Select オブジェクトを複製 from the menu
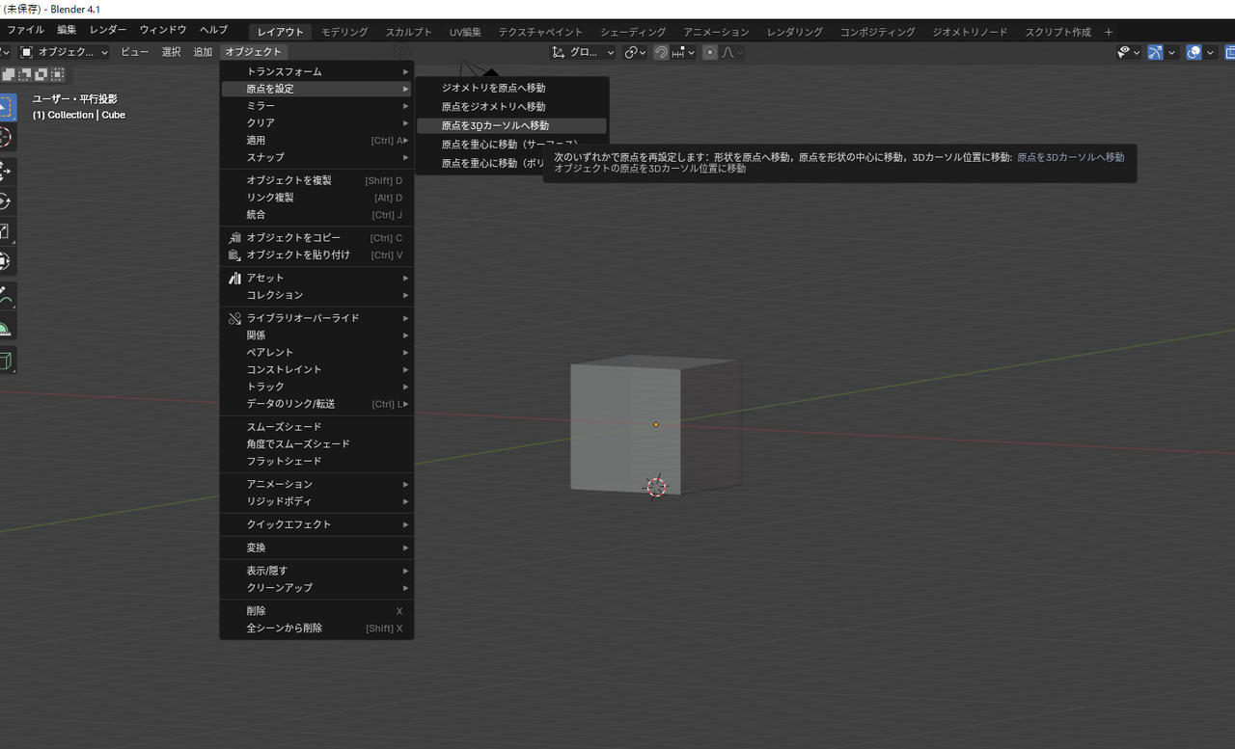The height and width of the screenshot is (749, 1235). (x=316, y=180)
